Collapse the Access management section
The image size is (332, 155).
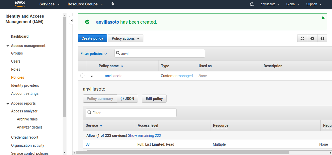tap(8, 46)
